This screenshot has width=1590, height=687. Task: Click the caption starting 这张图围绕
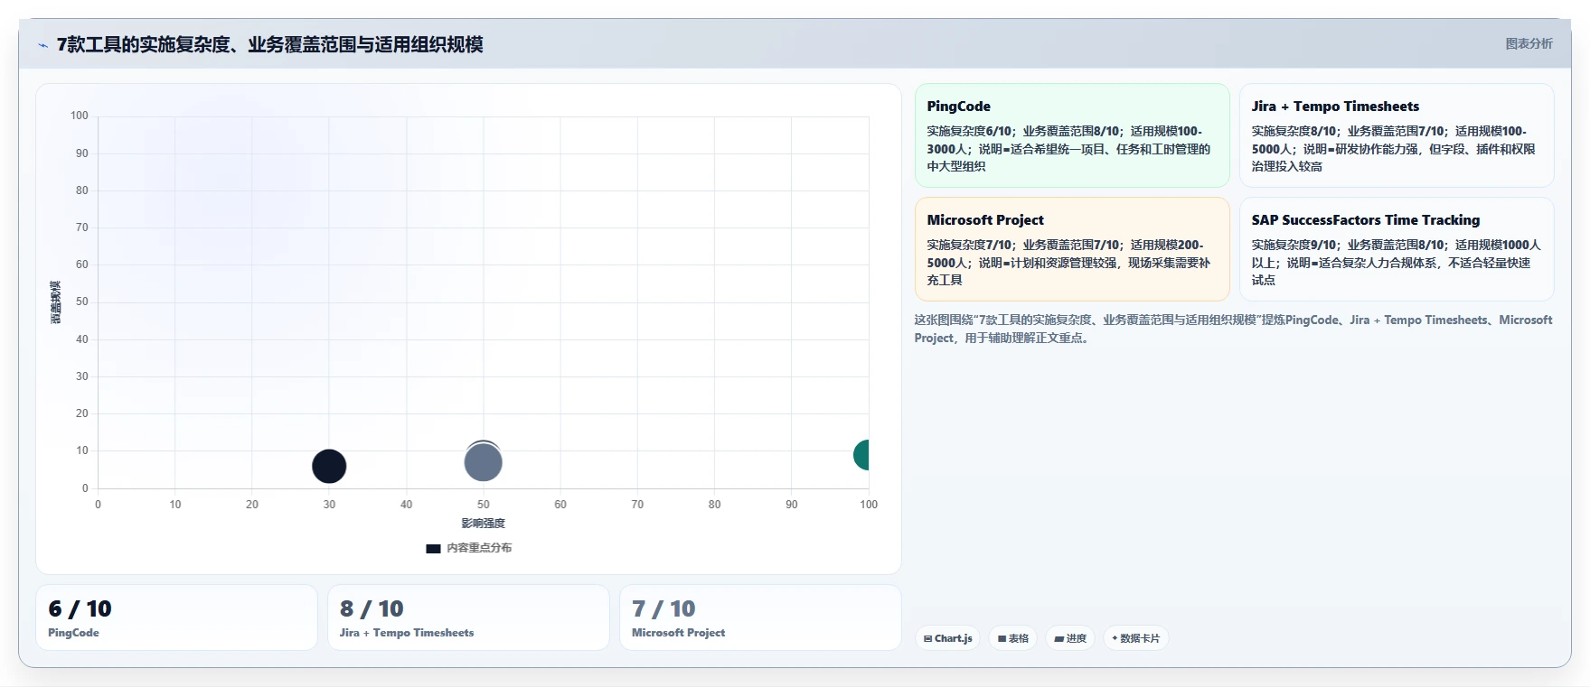point(1233,329)
